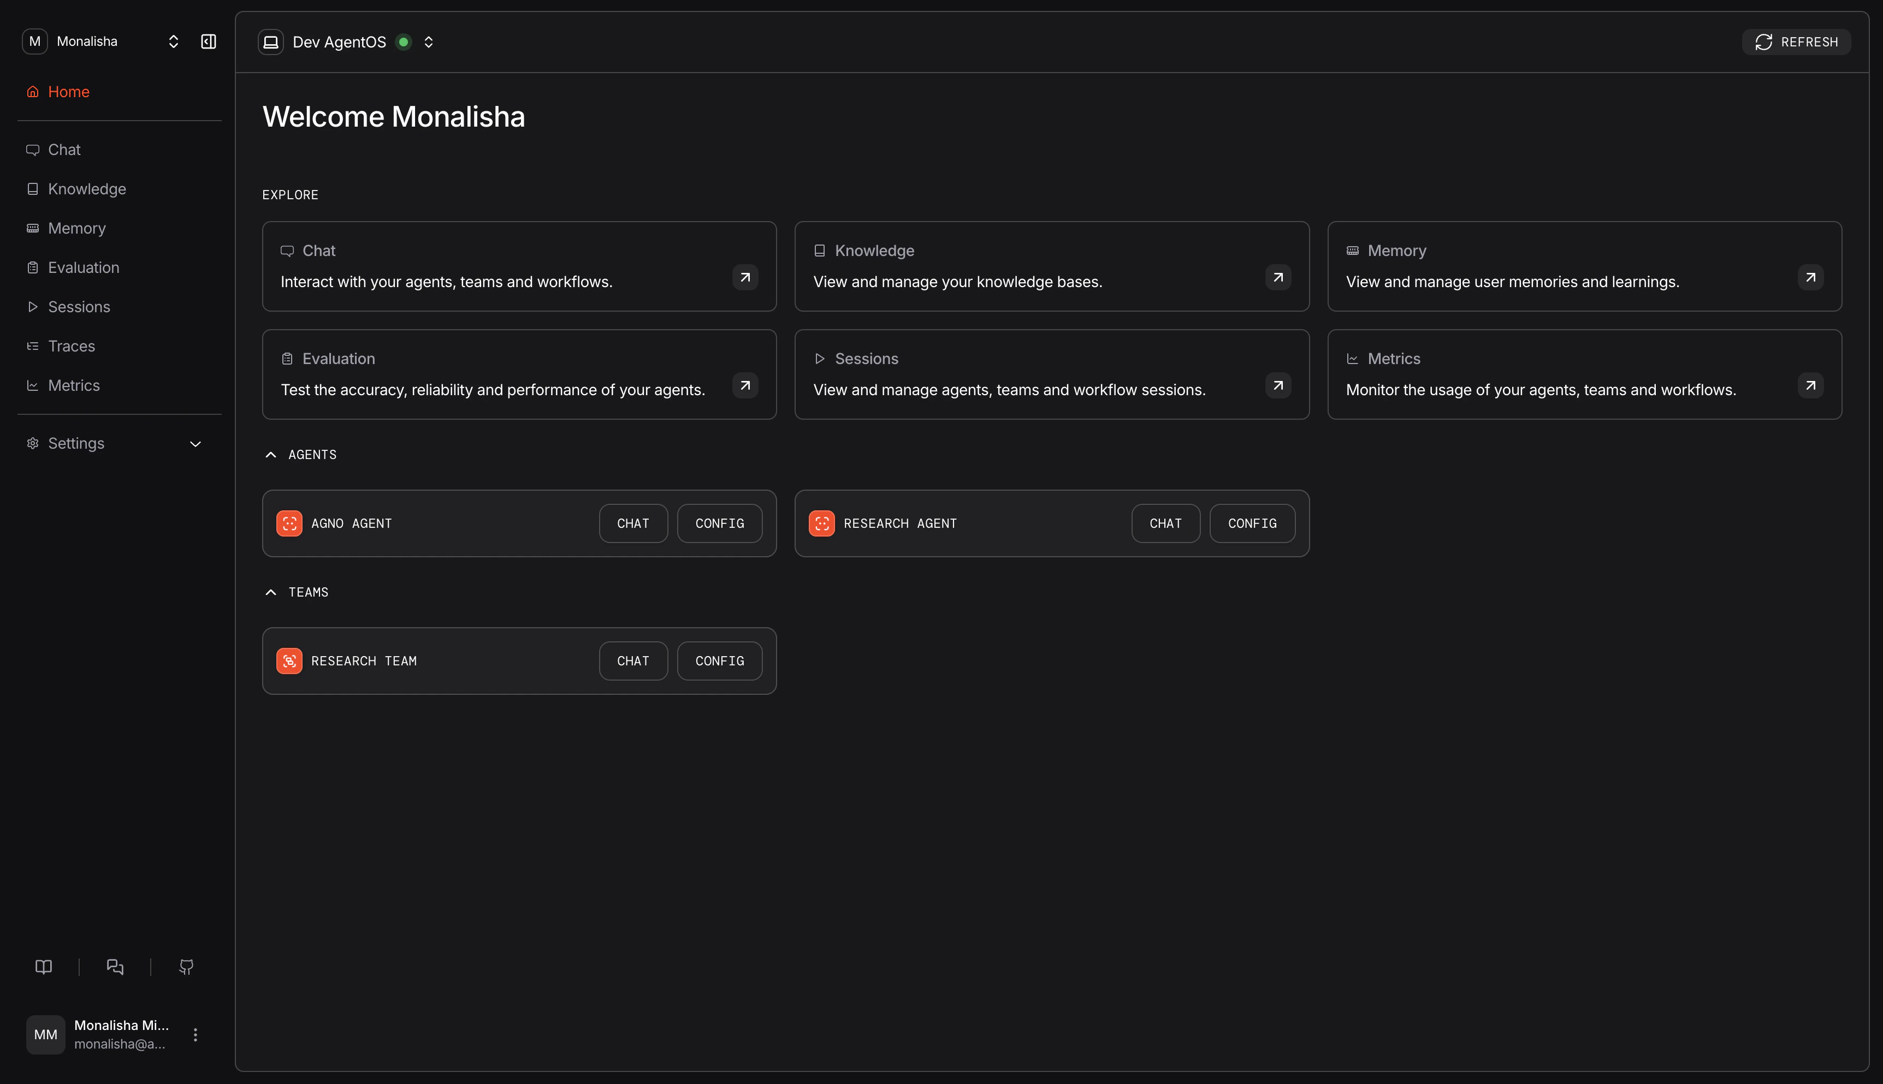This screenshot has height=1084, width=1883.
Task: Go to Home in sidebar
Action: point(119,92)
